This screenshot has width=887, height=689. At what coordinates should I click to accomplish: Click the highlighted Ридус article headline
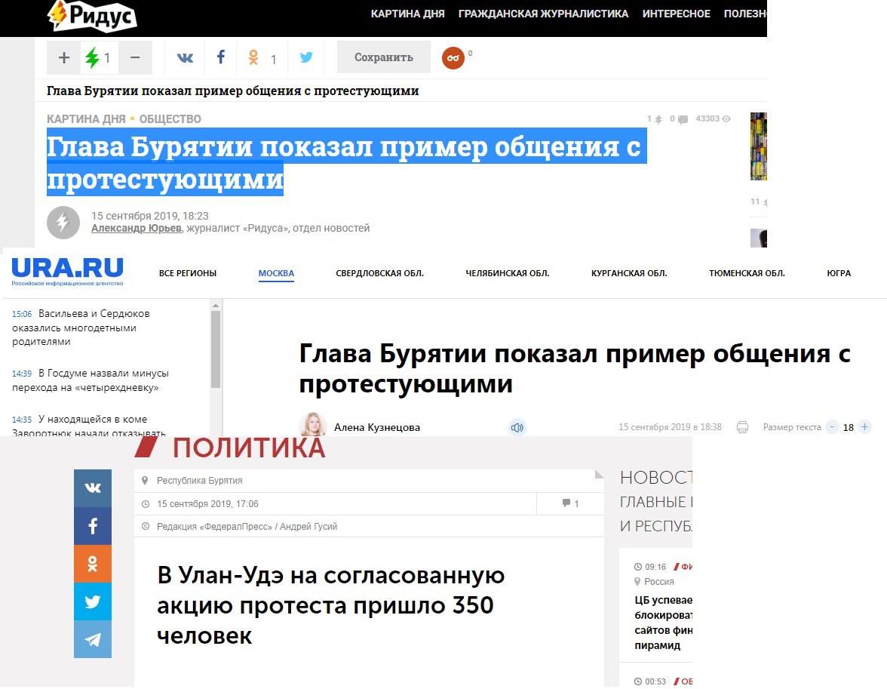[346, 162]
